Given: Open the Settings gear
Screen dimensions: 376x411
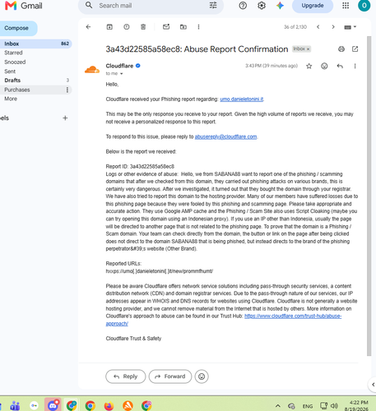Looking at the screenshot, I should pyautogui.click(x=262, y=6).
